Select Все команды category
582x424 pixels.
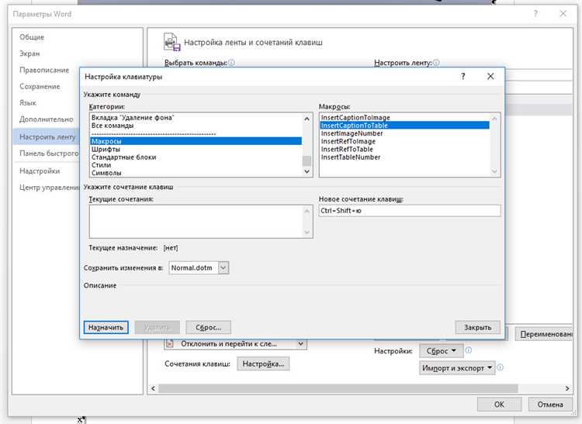click(196, 126)
